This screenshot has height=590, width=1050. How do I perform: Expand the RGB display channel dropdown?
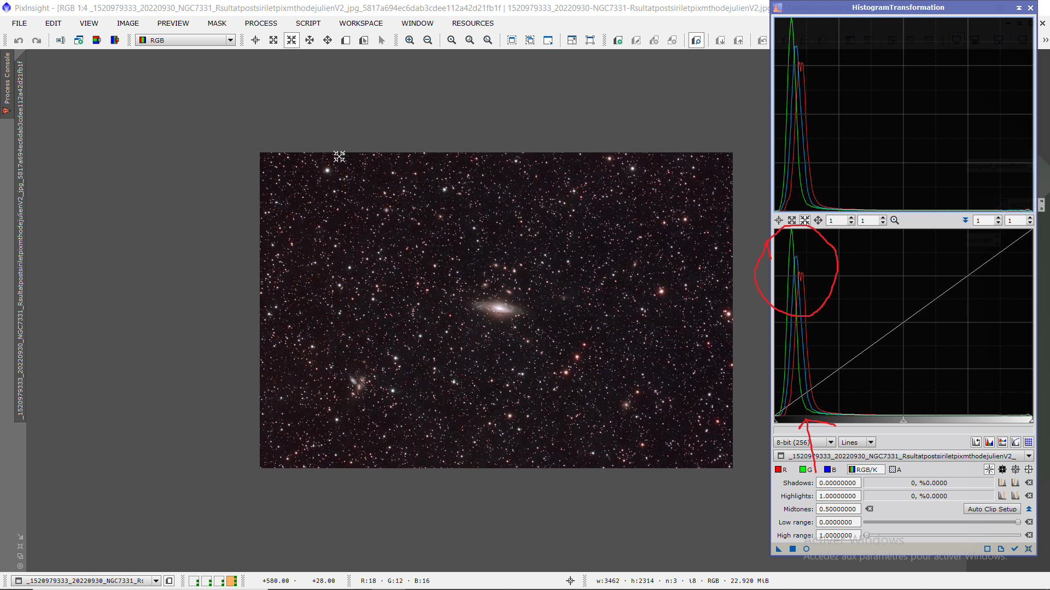tap(230, 40)
